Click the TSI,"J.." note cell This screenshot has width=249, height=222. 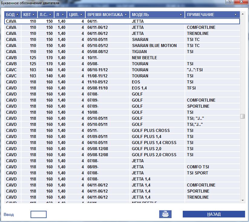click(212, 124)
